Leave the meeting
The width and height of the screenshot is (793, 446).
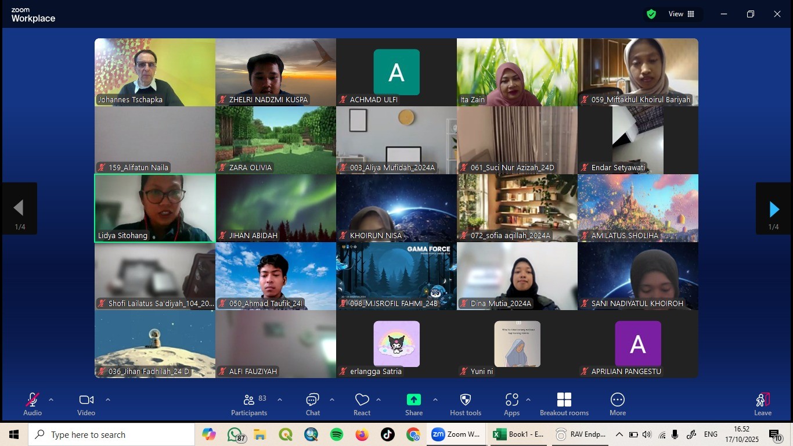coord(762,404)
